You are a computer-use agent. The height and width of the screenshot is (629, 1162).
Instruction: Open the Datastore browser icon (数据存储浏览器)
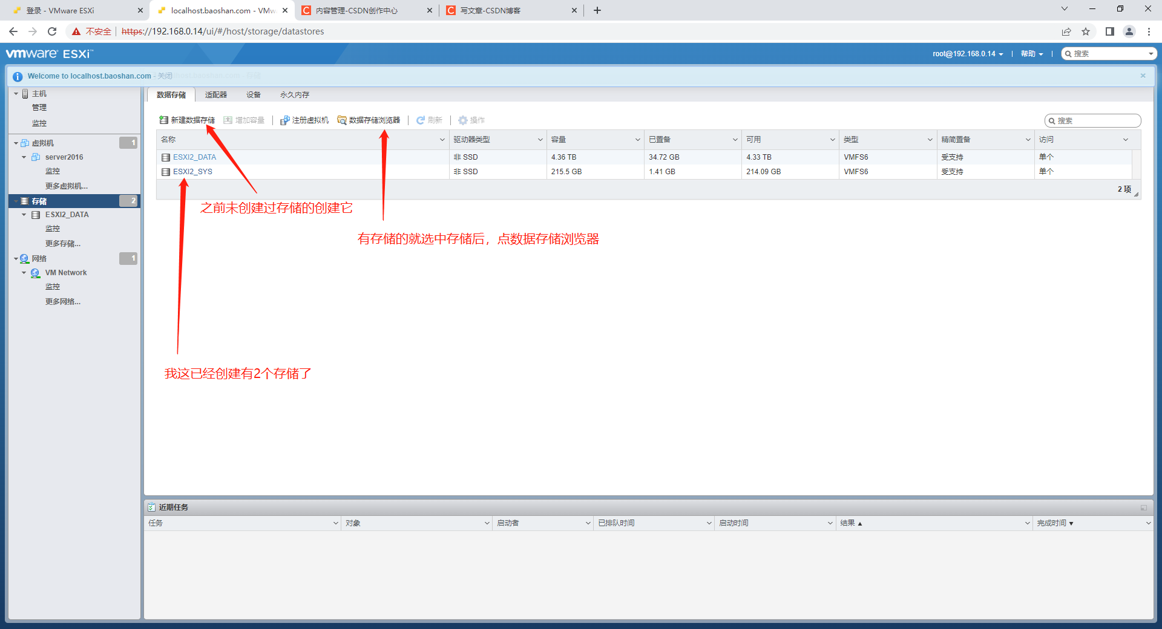(342, 120)
